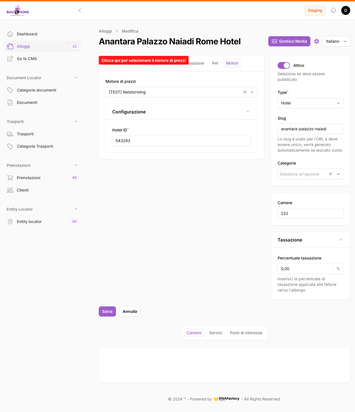Open the D user avatar menu

[346, 10]
